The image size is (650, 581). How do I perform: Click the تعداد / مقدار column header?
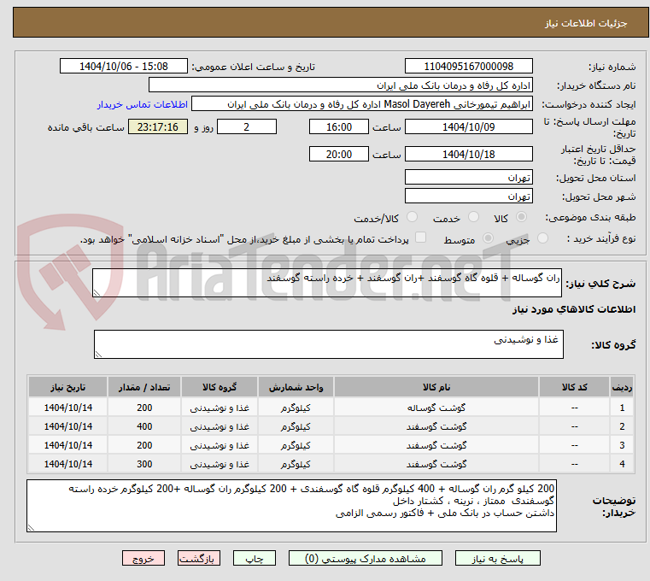pyautogui.click(x=144, y=387)
